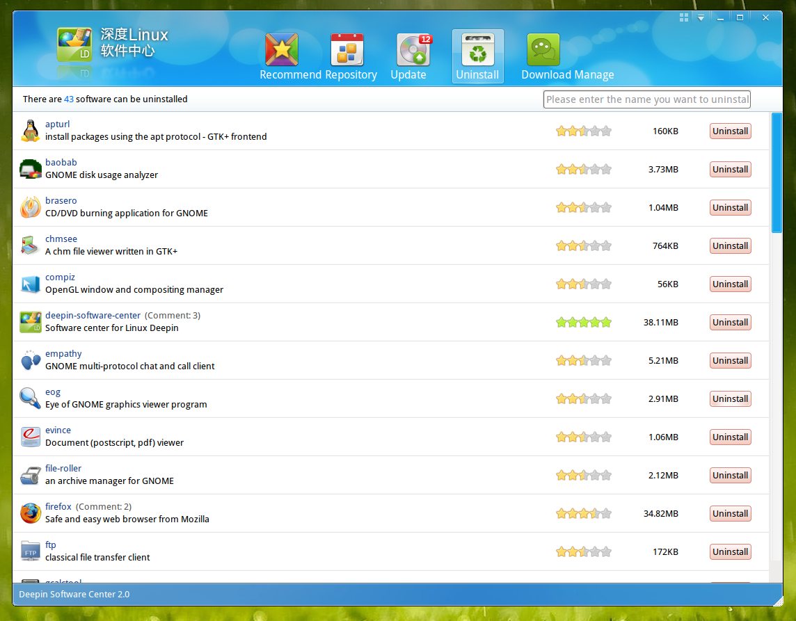Screen dimensions: 796x621
Task: Click the "34.82MB" size value
Action: [x=661, y=513]
